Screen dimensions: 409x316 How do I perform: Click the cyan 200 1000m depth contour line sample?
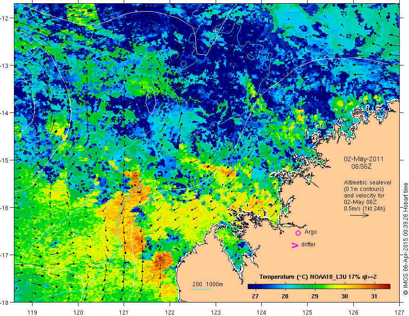coord(202,289)
